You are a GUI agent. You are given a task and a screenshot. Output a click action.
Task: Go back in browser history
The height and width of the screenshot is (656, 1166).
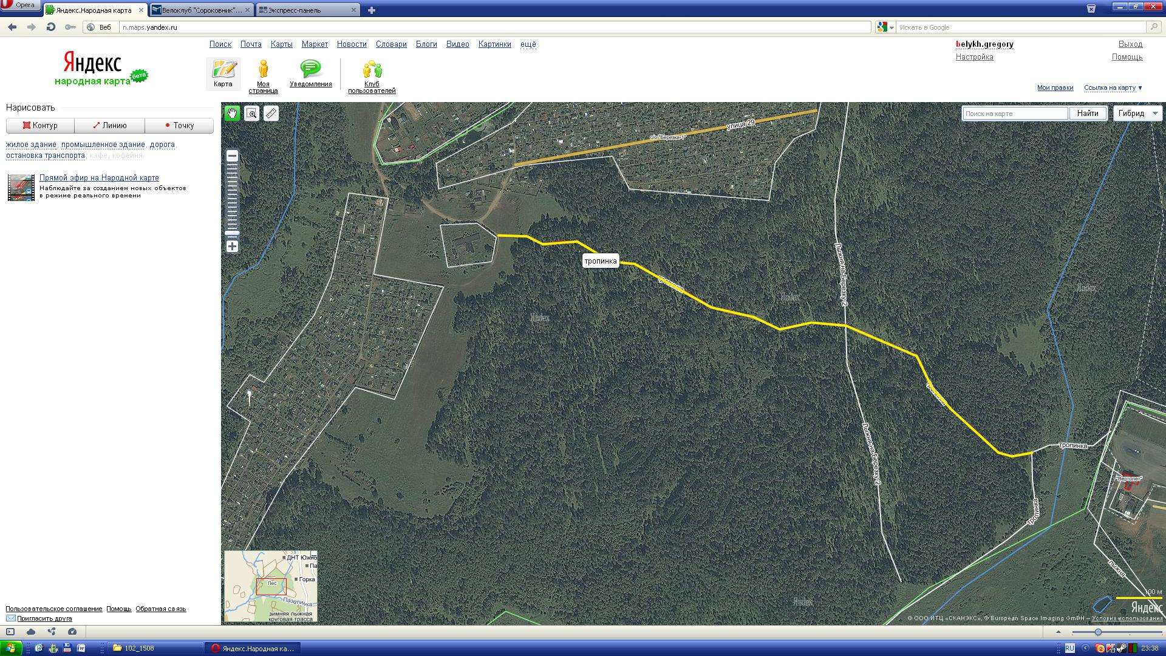12,27
